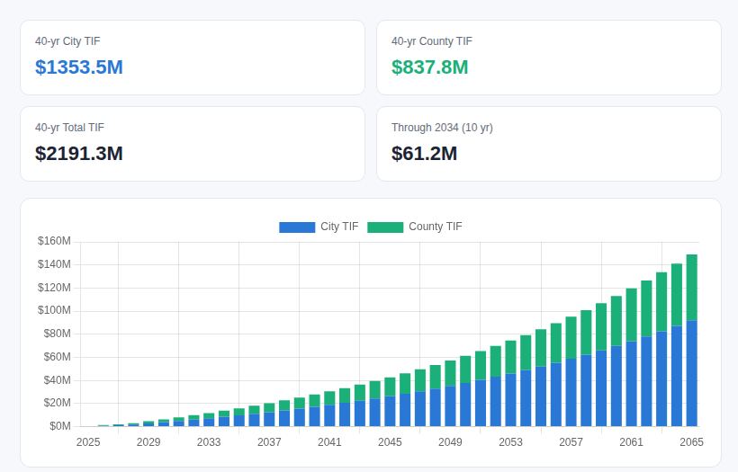Viewport: 738px width, 472px height.
Task: Toggle the City TIF legend swatch
Action: (297, 227)
